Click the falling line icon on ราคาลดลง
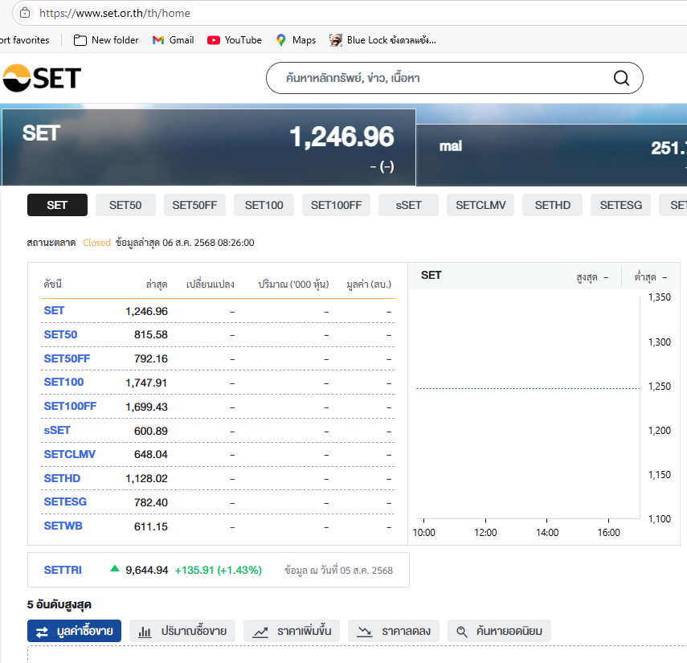Screen dimensions: 687x663 [x=365, y=632]
